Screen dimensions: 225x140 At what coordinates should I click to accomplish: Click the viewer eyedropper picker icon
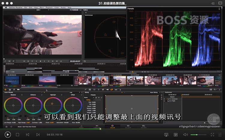(5, 61)
